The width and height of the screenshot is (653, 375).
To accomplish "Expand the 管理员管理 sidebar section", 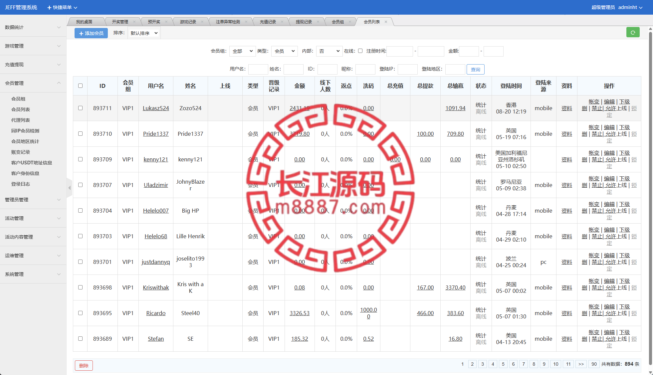I will pos(33,200).
